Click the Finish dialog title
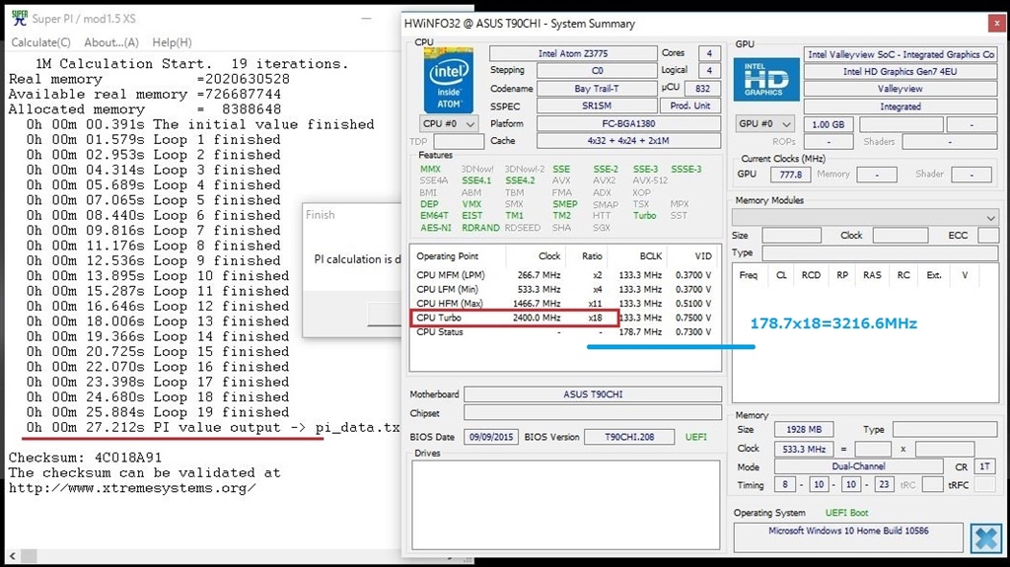The width and height of the screenshot is (1010, 567). [x=321, y=215]
